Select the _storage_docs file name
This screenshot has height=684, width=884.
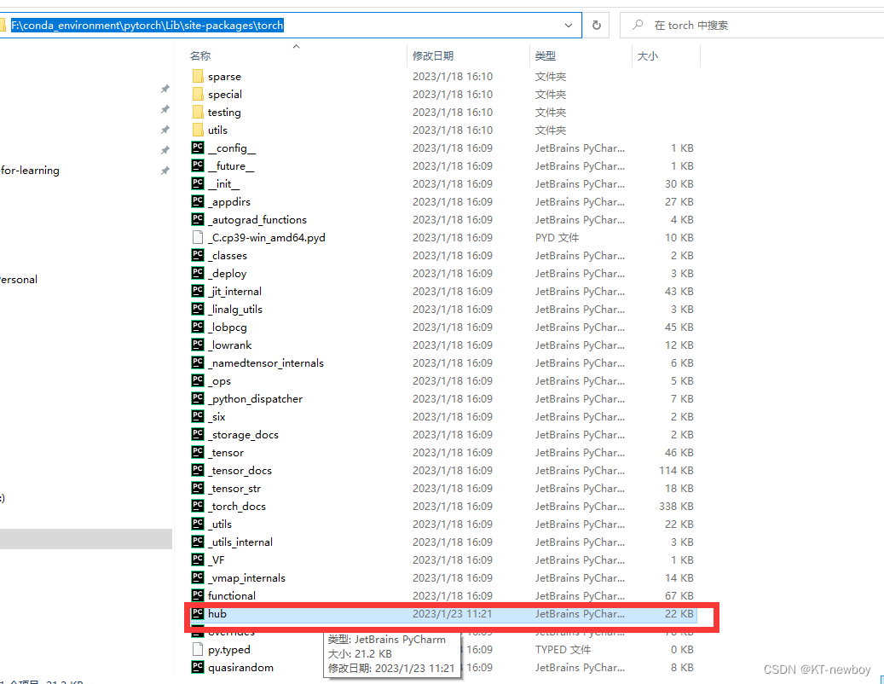click(244, 435)
